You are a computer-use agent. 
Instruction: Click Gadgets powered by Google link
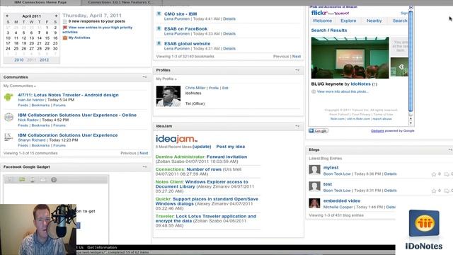click(392, 130)
